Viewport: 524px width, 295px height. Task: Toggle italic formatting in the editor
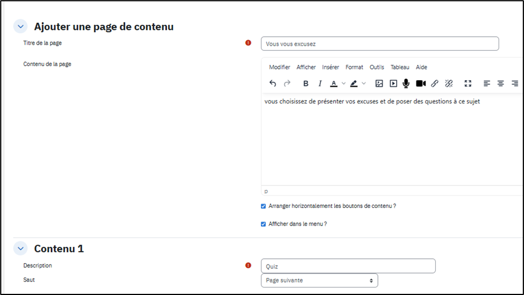[x=320, y=84]
